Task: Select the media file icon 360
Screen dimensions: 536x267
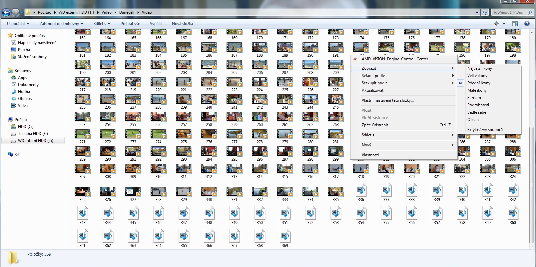Action: pyautogui.click(x=513, y=213)
